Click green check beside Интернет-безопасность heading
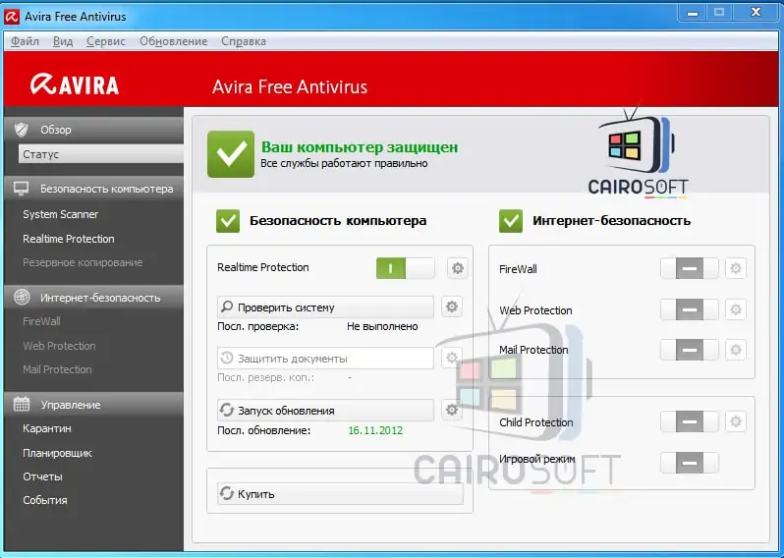784x558 pixels. pyautogui.click(x=511, y=220)
